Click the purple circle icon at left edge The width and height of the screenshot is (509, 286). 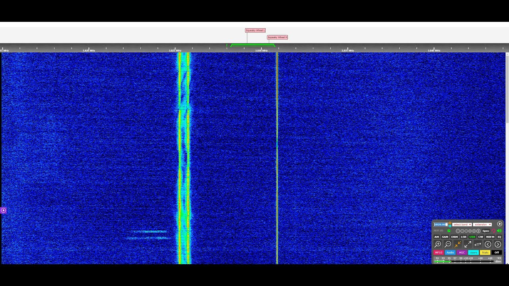(x=3, y=210)
